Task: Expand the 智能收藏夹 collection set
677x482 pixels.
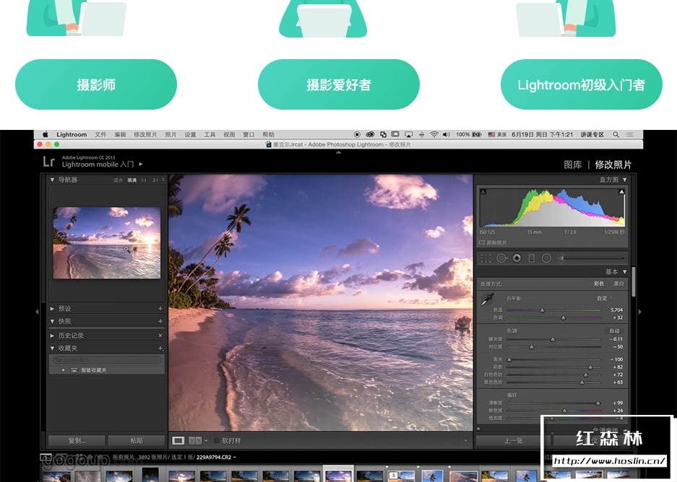Action: tap(64, 370)
